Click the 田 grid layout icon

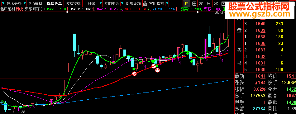point(194,3)
